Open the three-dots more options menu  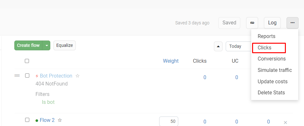[292, 23]
